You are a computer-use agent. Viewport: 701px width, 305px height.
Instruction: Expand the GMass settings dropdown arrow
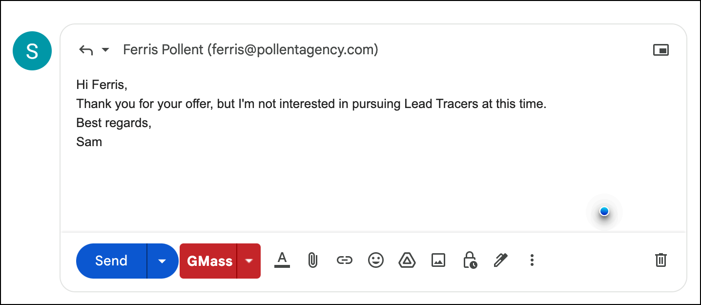pos(249,261)
